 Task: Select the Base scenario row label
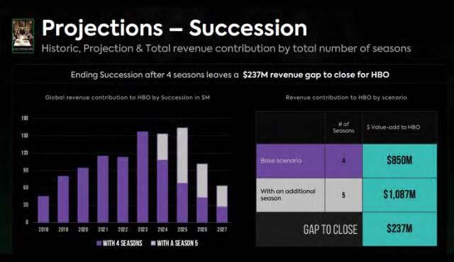point(290,161)
